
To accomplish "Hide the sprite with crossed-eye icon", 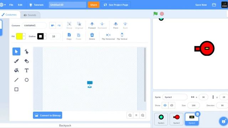I will click(x=172, y=105).
